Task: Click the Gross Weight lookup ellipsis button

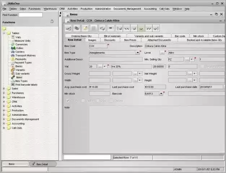Action: pos(135,74)
